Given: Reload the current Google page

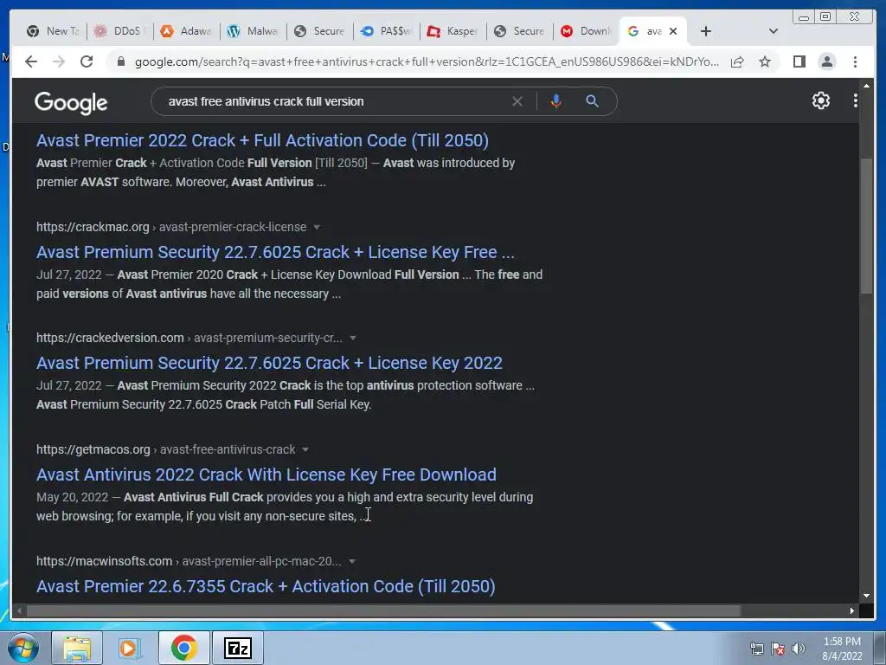Looking at the screenshot, I should point(87,61).
